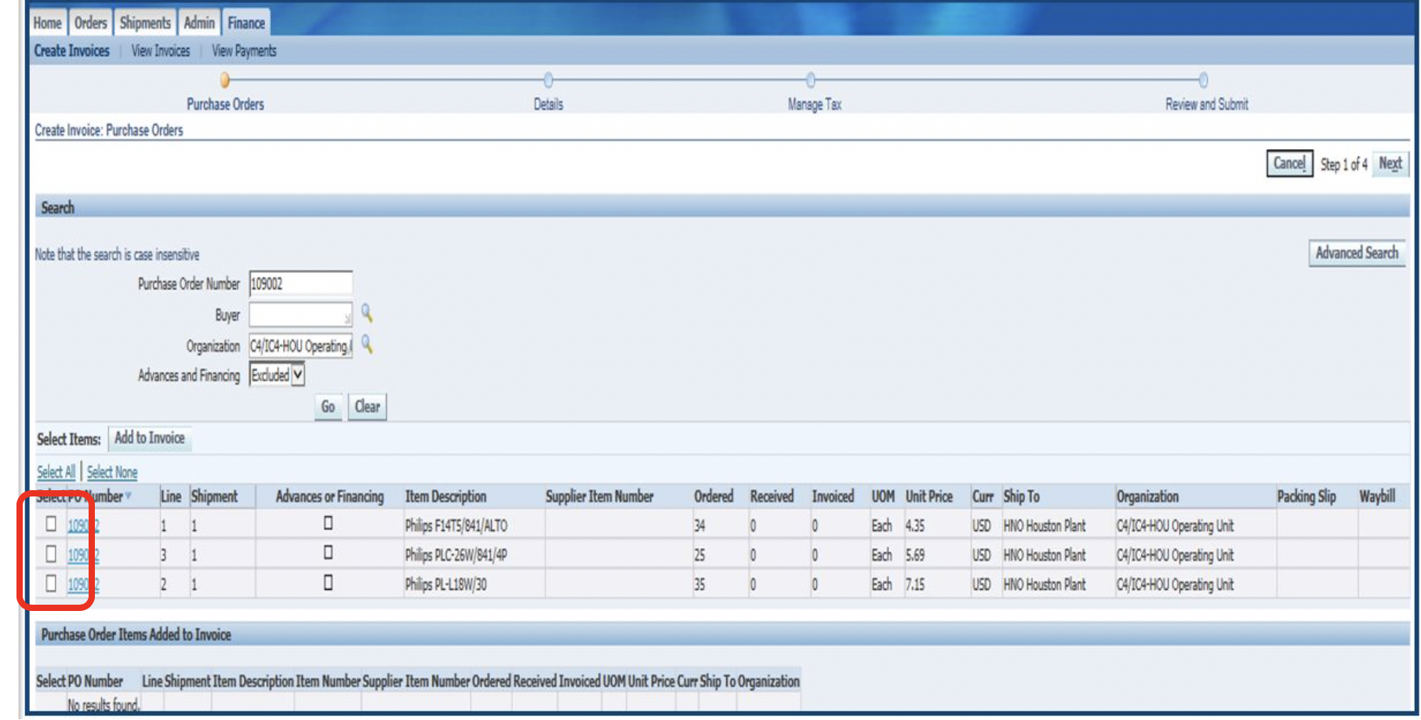The height and width of the screenshot is (720, 1421).
Task: Click the Cancel button
Action: [x=1289, y=163]
